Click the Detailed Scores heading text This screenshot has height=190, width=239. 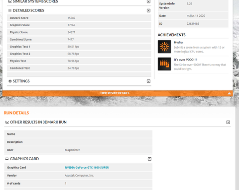(x=28, y=10)
